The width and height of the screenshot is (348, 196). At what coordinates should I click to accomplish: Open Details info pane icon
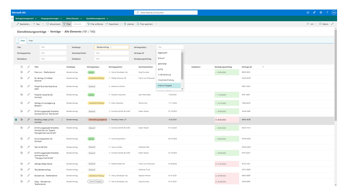click(320, 24)
